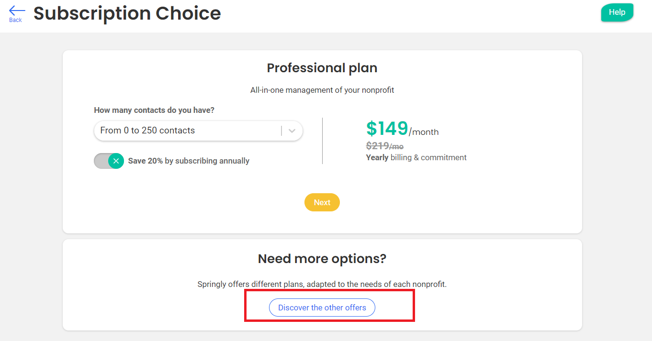Click the chevron arrow in the contacts selector

pos(292,131)
